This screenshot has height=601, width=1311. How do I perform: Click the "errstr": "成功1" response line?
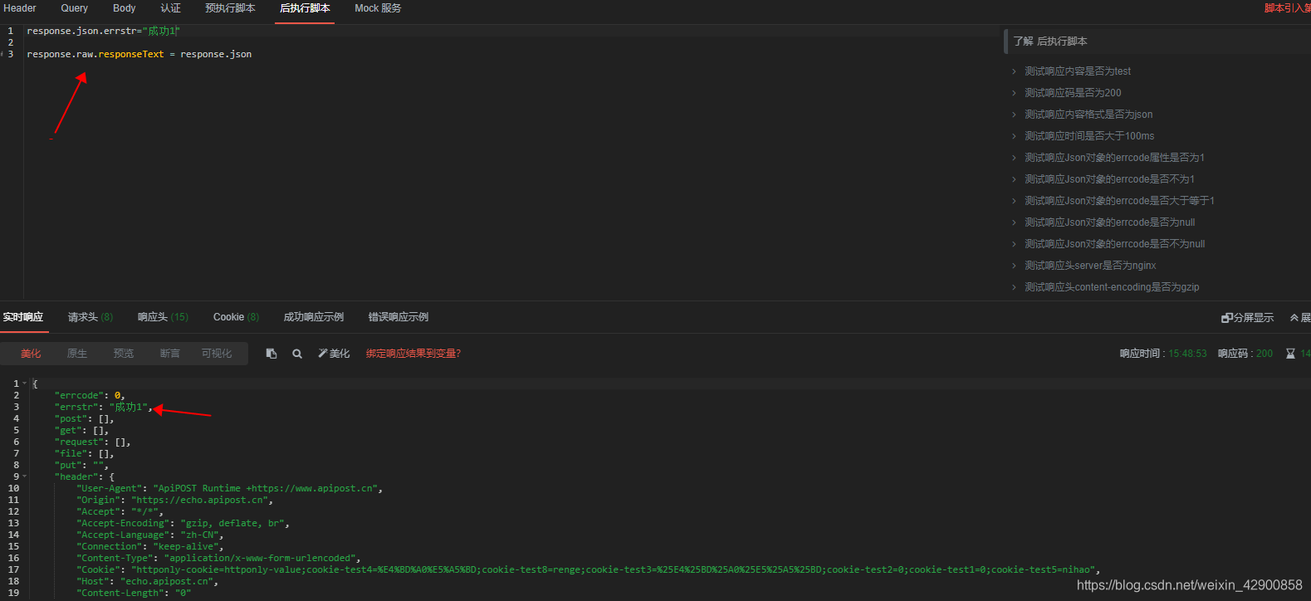[x=104, y=407]
